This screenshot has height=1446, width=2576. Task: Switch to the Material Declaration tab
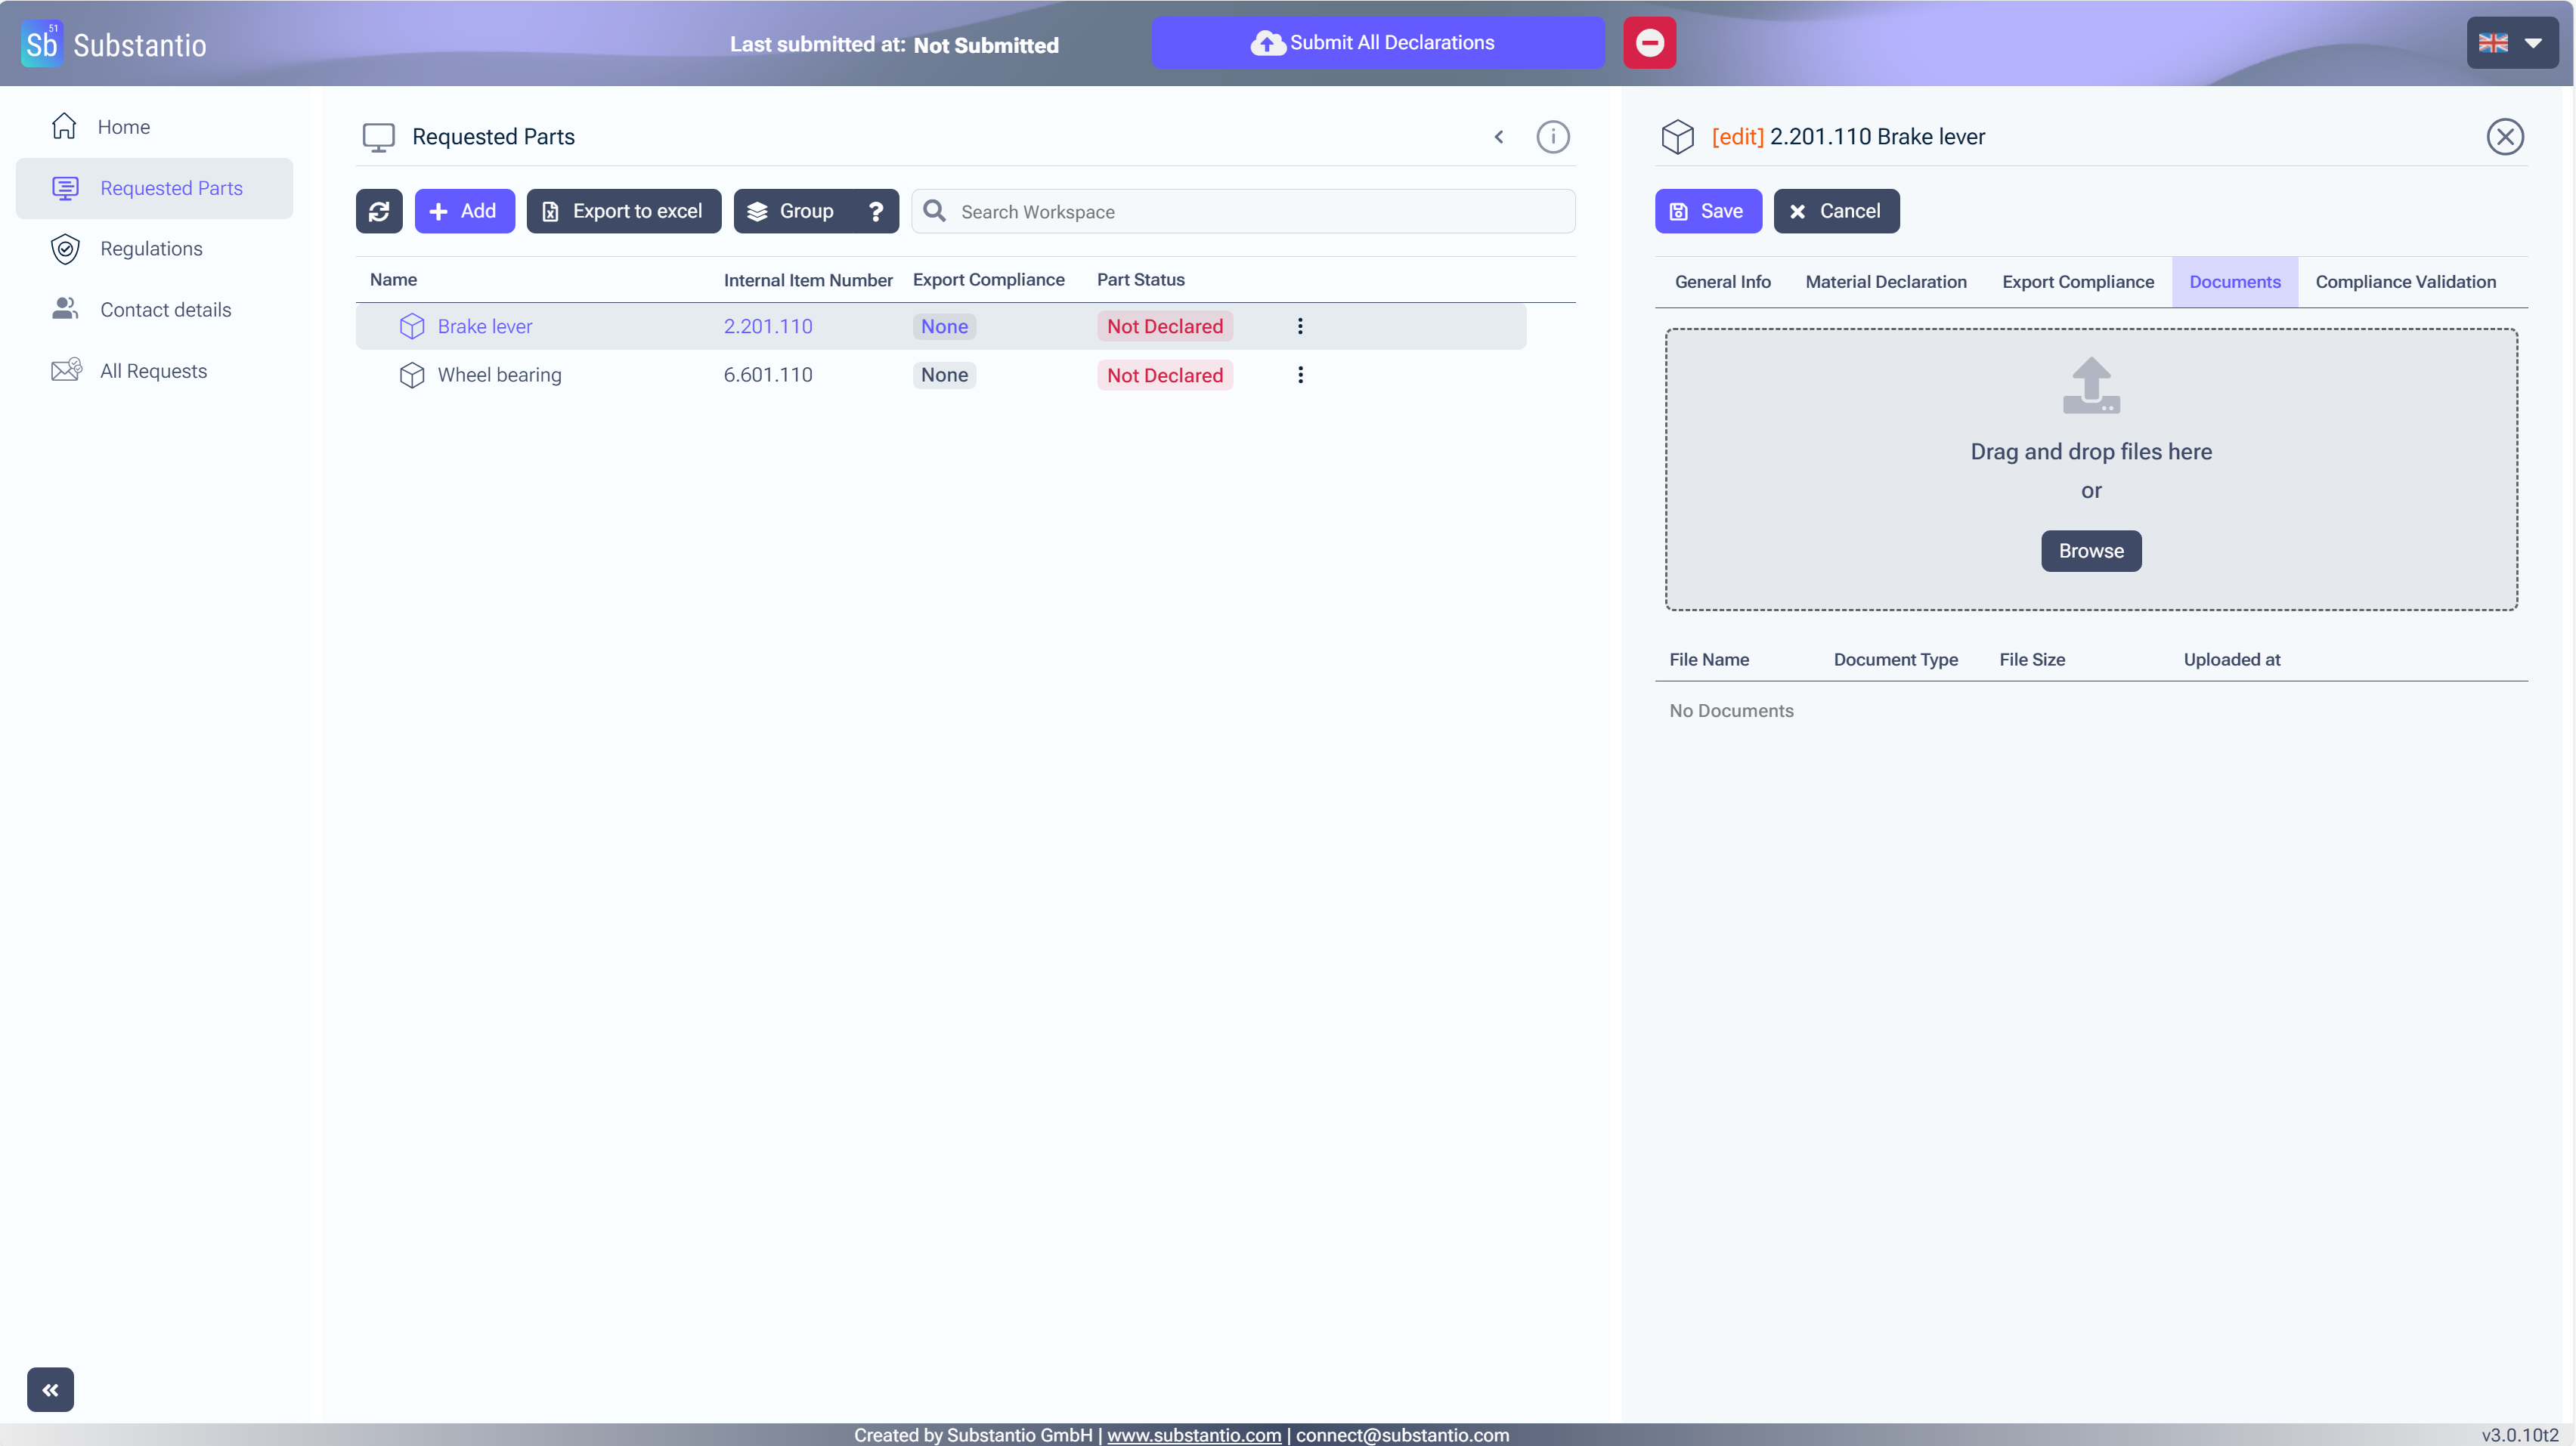[1885, 282]
